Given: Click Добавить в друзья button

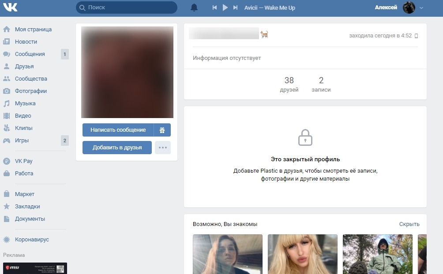Looking at the screenshot, I should click(x=117, y=148).
